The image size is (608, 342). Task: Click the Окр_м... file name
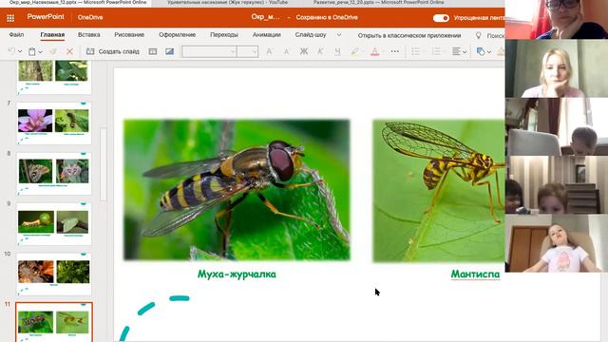(x=265, y=17)
